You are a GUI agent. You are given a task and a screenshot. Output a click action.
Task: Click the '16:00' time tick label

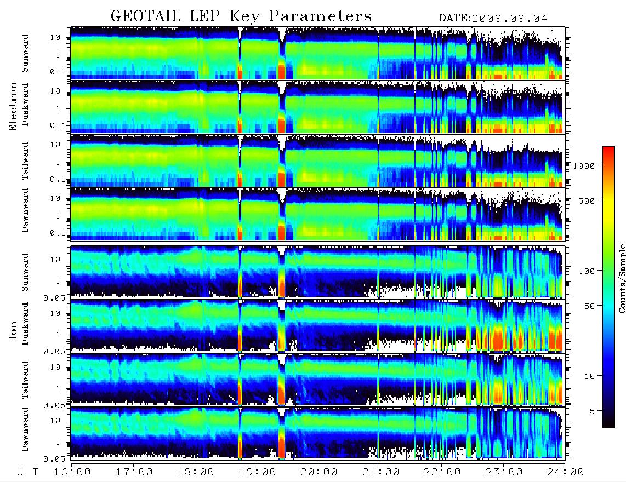coord(73,473)
